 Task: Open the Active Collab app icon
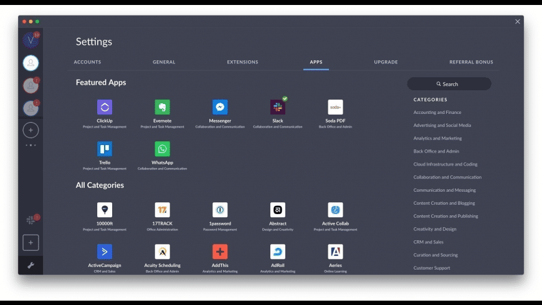(x=335, y=210)
